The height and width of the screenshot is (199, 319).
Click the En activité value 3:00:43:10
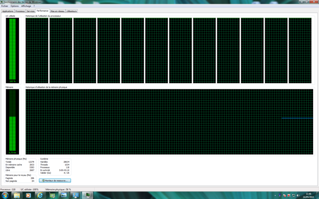64,170
